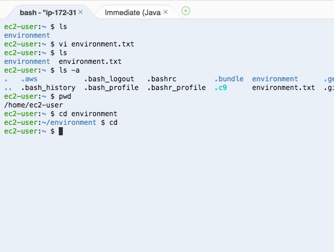
Task: Open the Immediate (Java) tab
Action: click(133, 13)
